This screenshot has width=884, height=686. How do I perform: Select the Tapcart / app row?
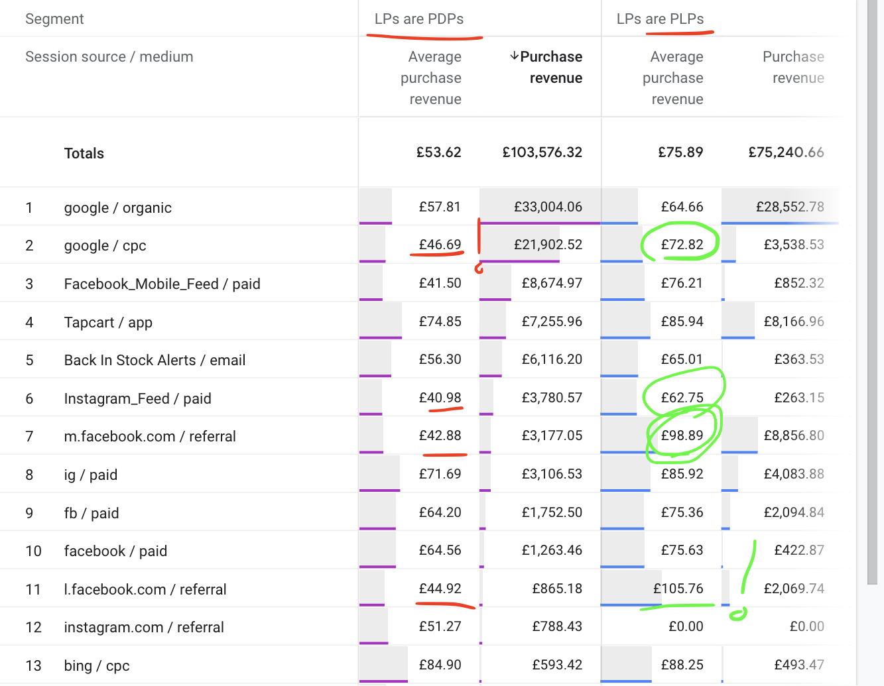[x=108, y=323]
